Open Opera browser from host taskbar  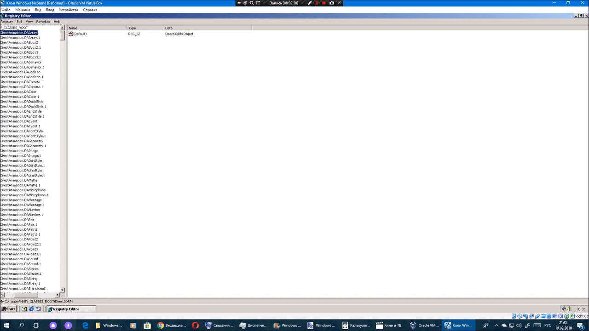pyautogui.click(x=195, y=325)
